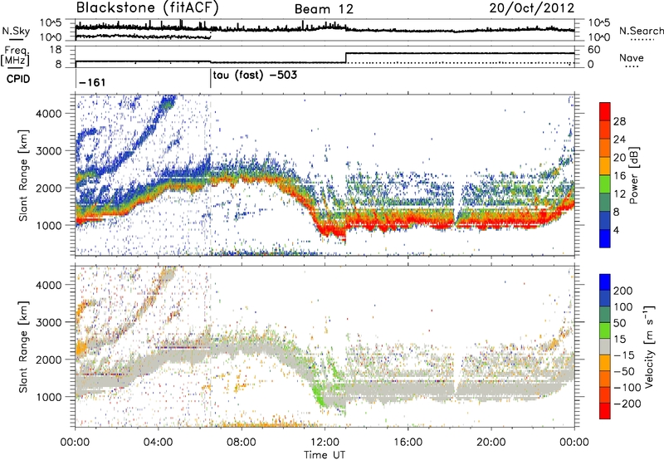This screenshot has width=664, height=460.
Task: Click the 'Nave' legend label
Action: tap(632, 57)
